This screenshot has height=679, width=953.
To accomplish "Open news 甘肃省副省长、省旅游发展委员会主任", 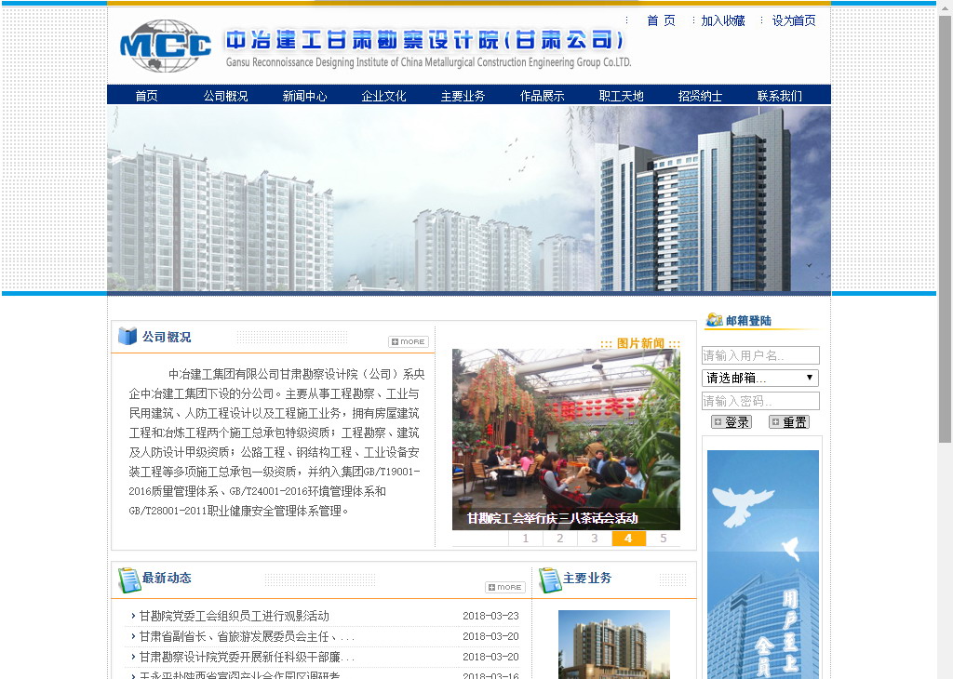I will [246, 636].
